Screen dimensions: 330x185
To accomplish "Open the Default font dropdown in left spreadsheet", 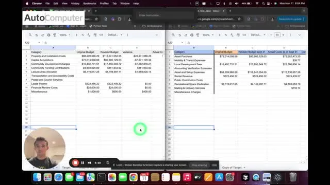I will click(114, 35).
